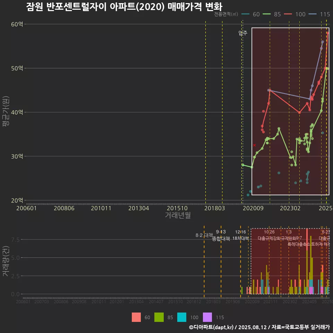Click the 2.5 volume axis label
Image resolution: width=333 pixels, height=333 pixels.
coord(15,276)
